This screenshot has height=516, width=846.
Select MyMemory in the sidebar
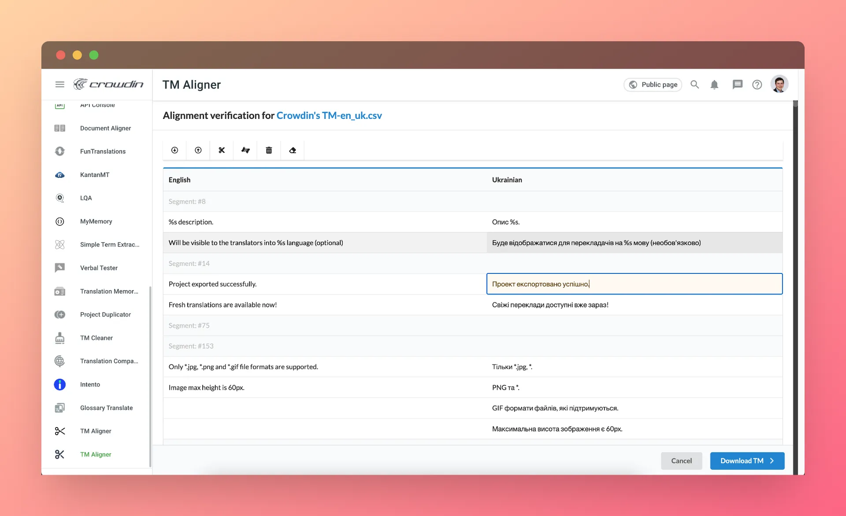96,221
